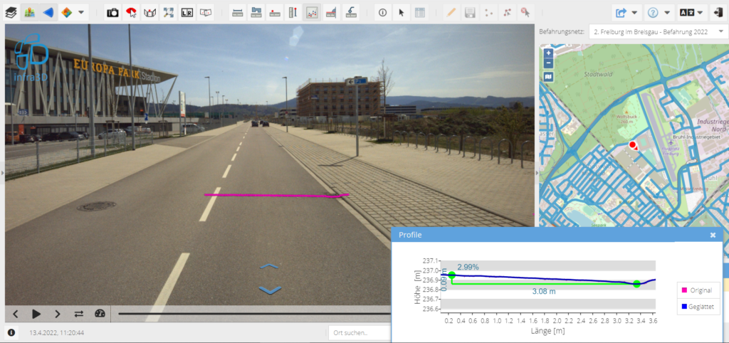Collapse map panel with divider arrow

[x=537, y=173]
